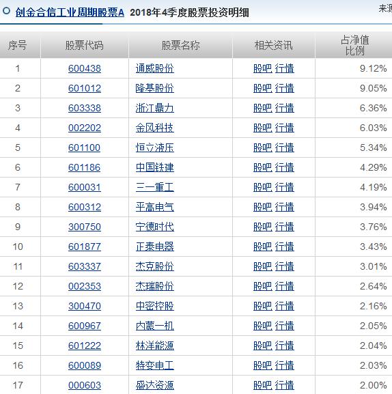Open 行情 in the 中密控股 row

[285, 306]
